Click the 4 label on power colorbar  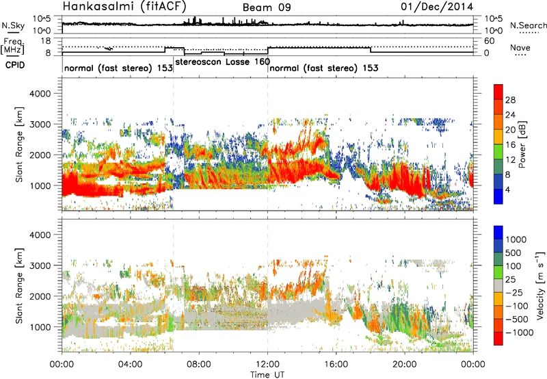pos(507,189)
